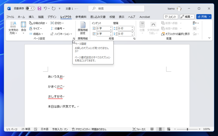Click the 共有 button
218x136 pixels.
click(x=202, y=17)
